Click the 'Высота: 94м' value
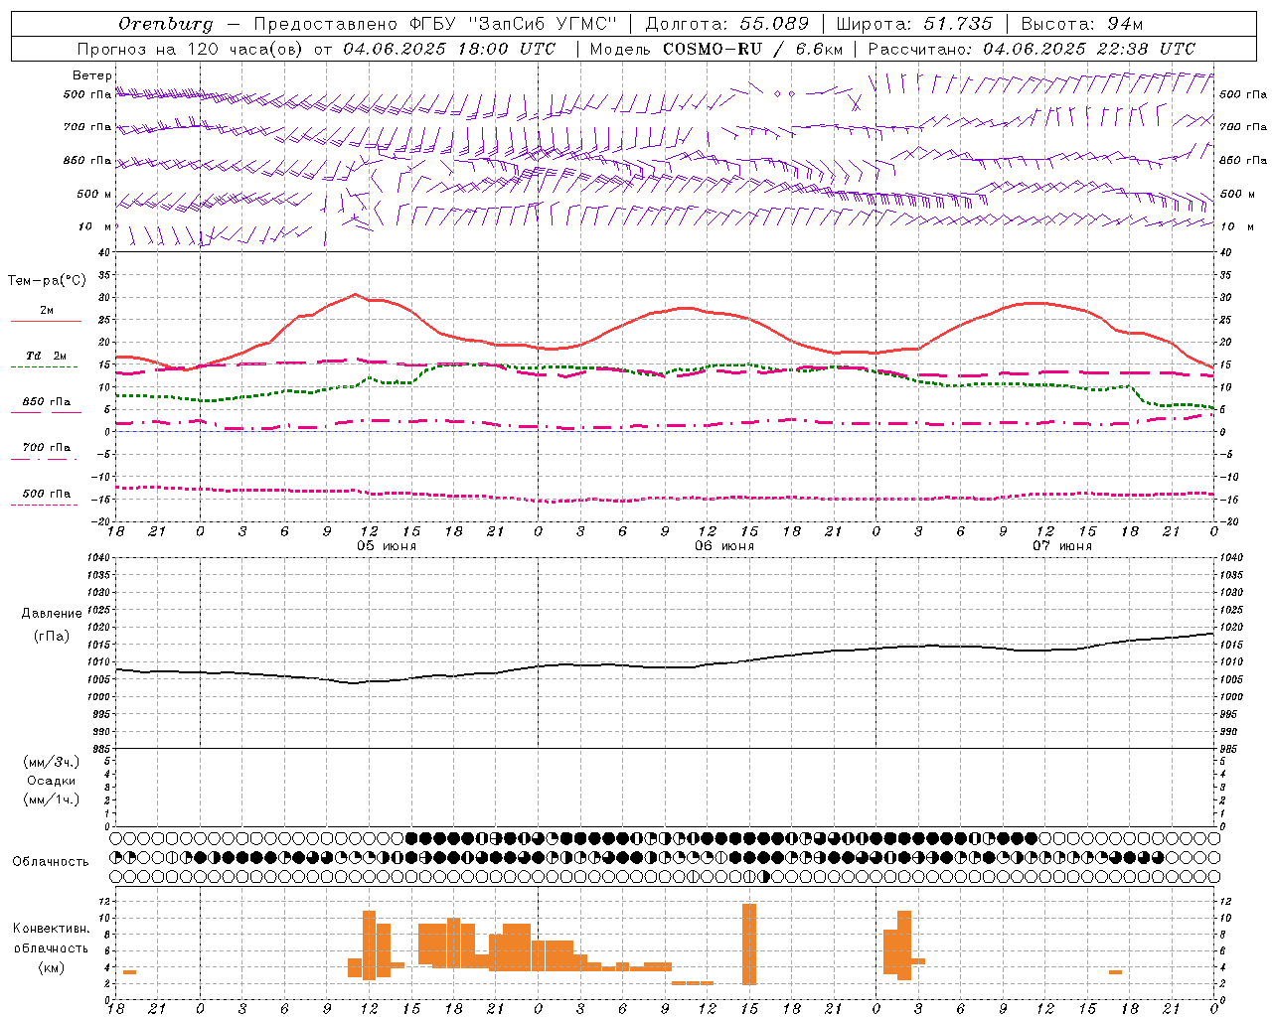 [1082, 24]
